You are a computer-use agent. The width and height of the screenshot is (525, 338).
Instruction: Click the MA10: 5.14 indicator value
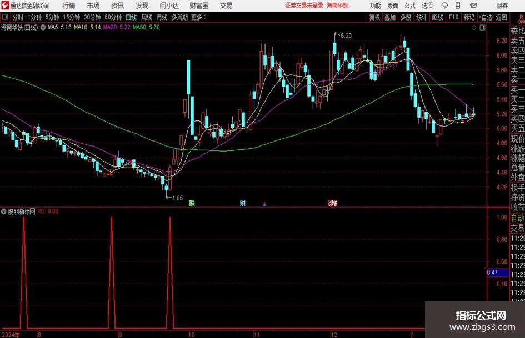point(87,27)
